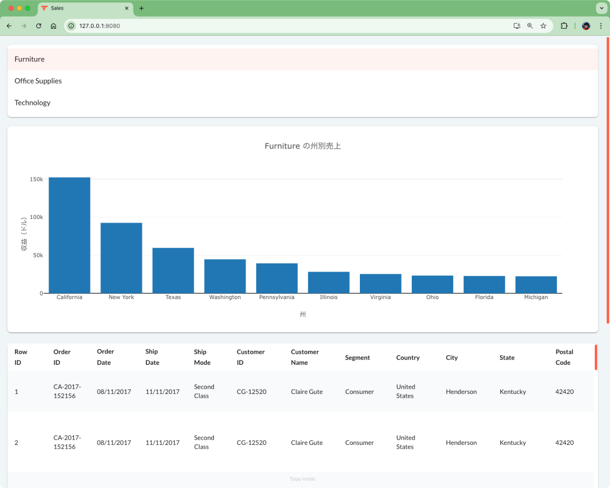
Task: Open the Extensions puzzle icon
Action: 564,26
